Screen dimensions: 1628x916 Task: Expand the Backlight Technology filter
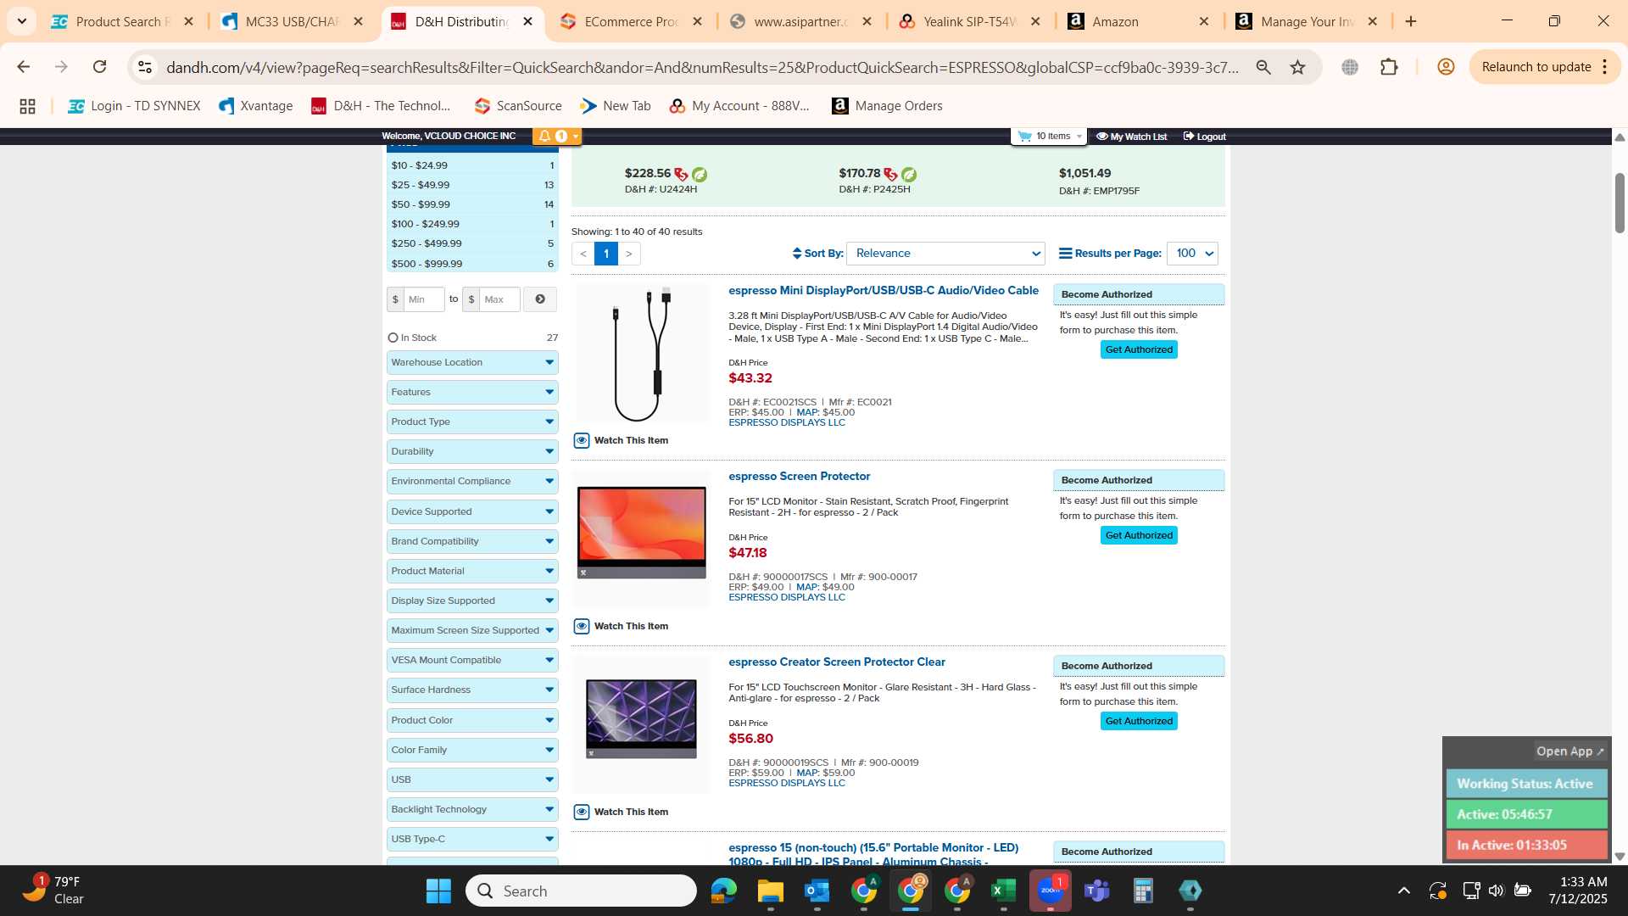(x=472, y=809)
